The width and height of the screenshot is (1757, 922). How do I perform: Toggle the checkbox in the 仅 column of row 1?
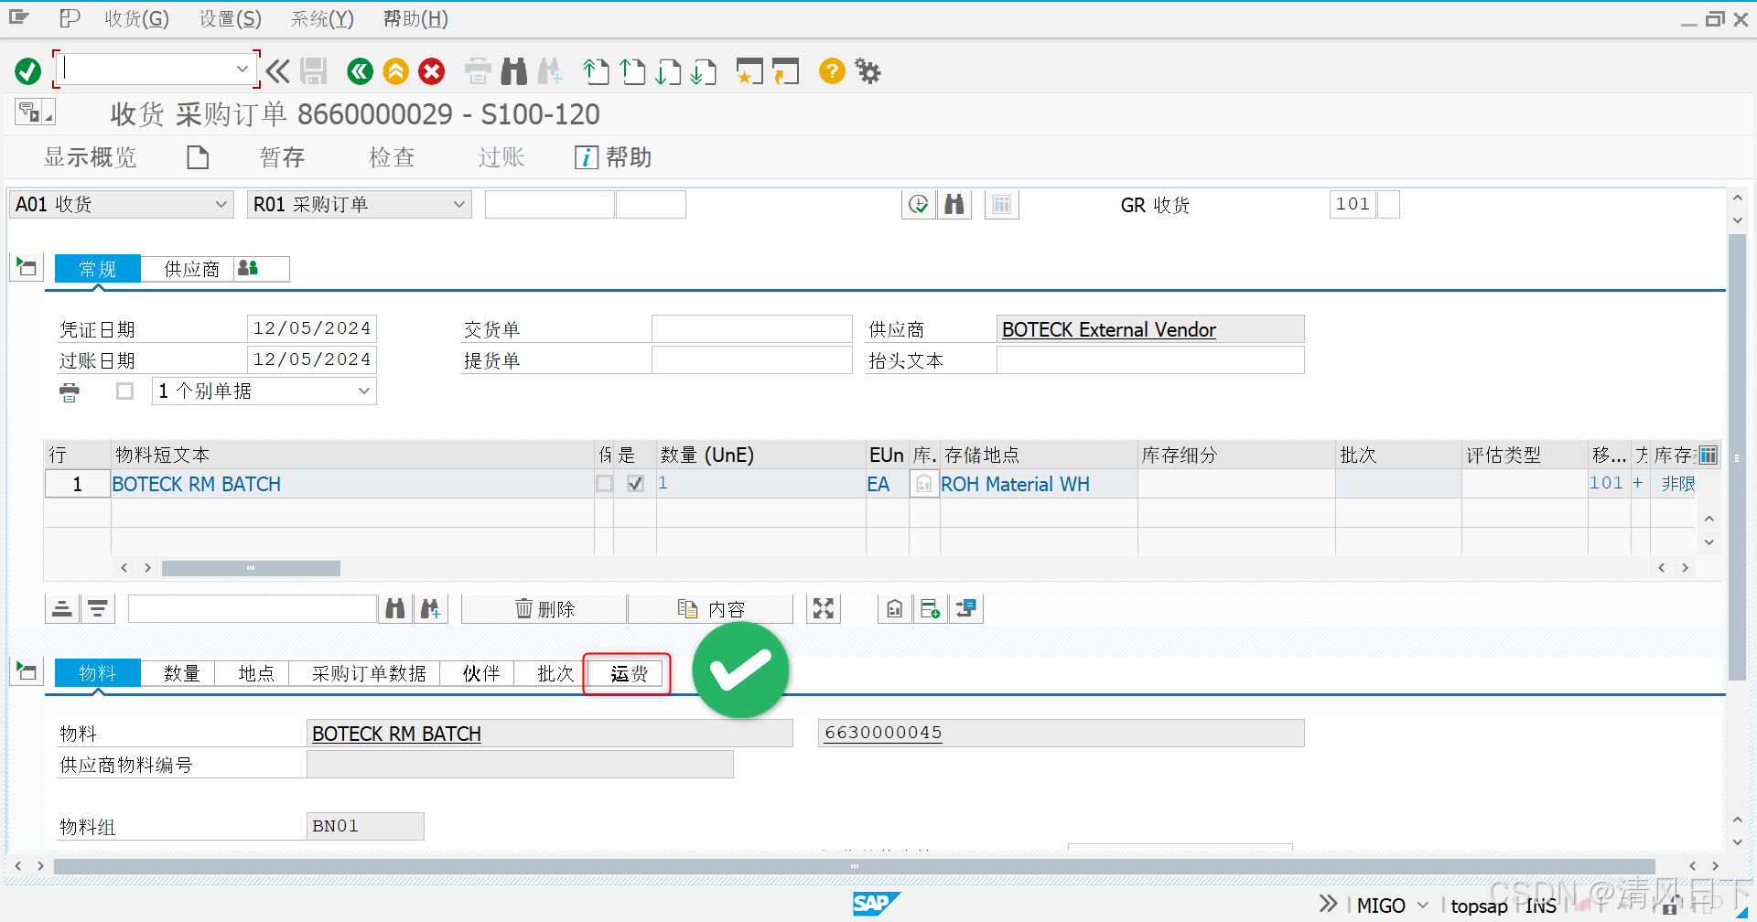(604, 484)
